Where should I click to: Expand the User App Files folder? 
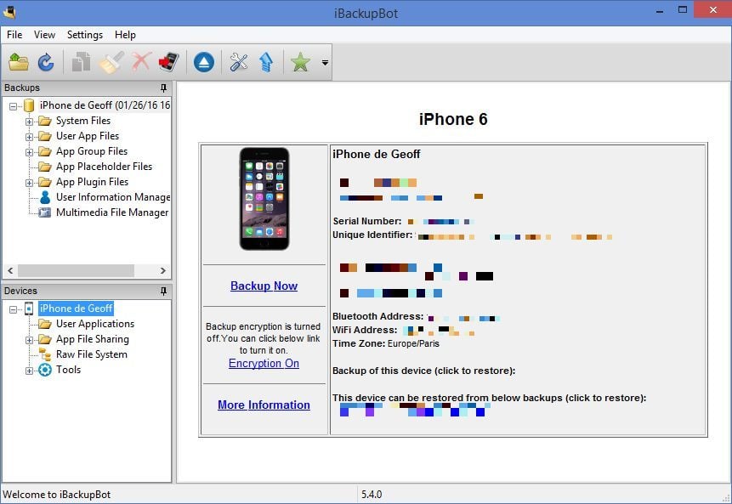29,137
